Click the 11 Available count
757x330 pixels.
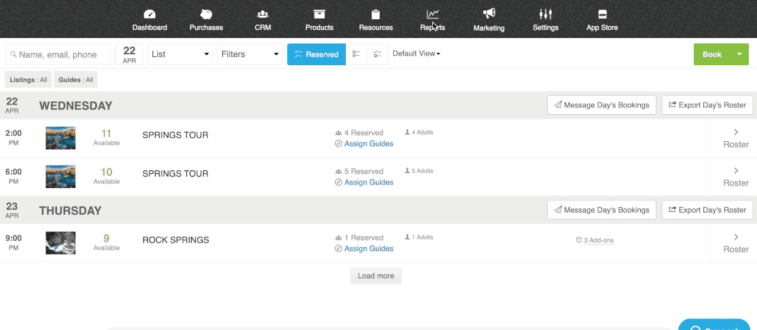[106, 137]
